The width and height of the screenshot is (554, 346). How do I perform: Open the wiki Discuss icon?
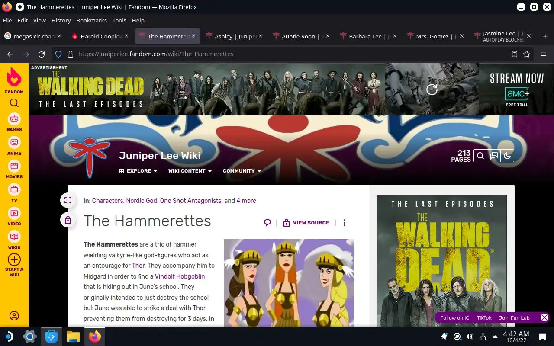(x=494, y=156)
